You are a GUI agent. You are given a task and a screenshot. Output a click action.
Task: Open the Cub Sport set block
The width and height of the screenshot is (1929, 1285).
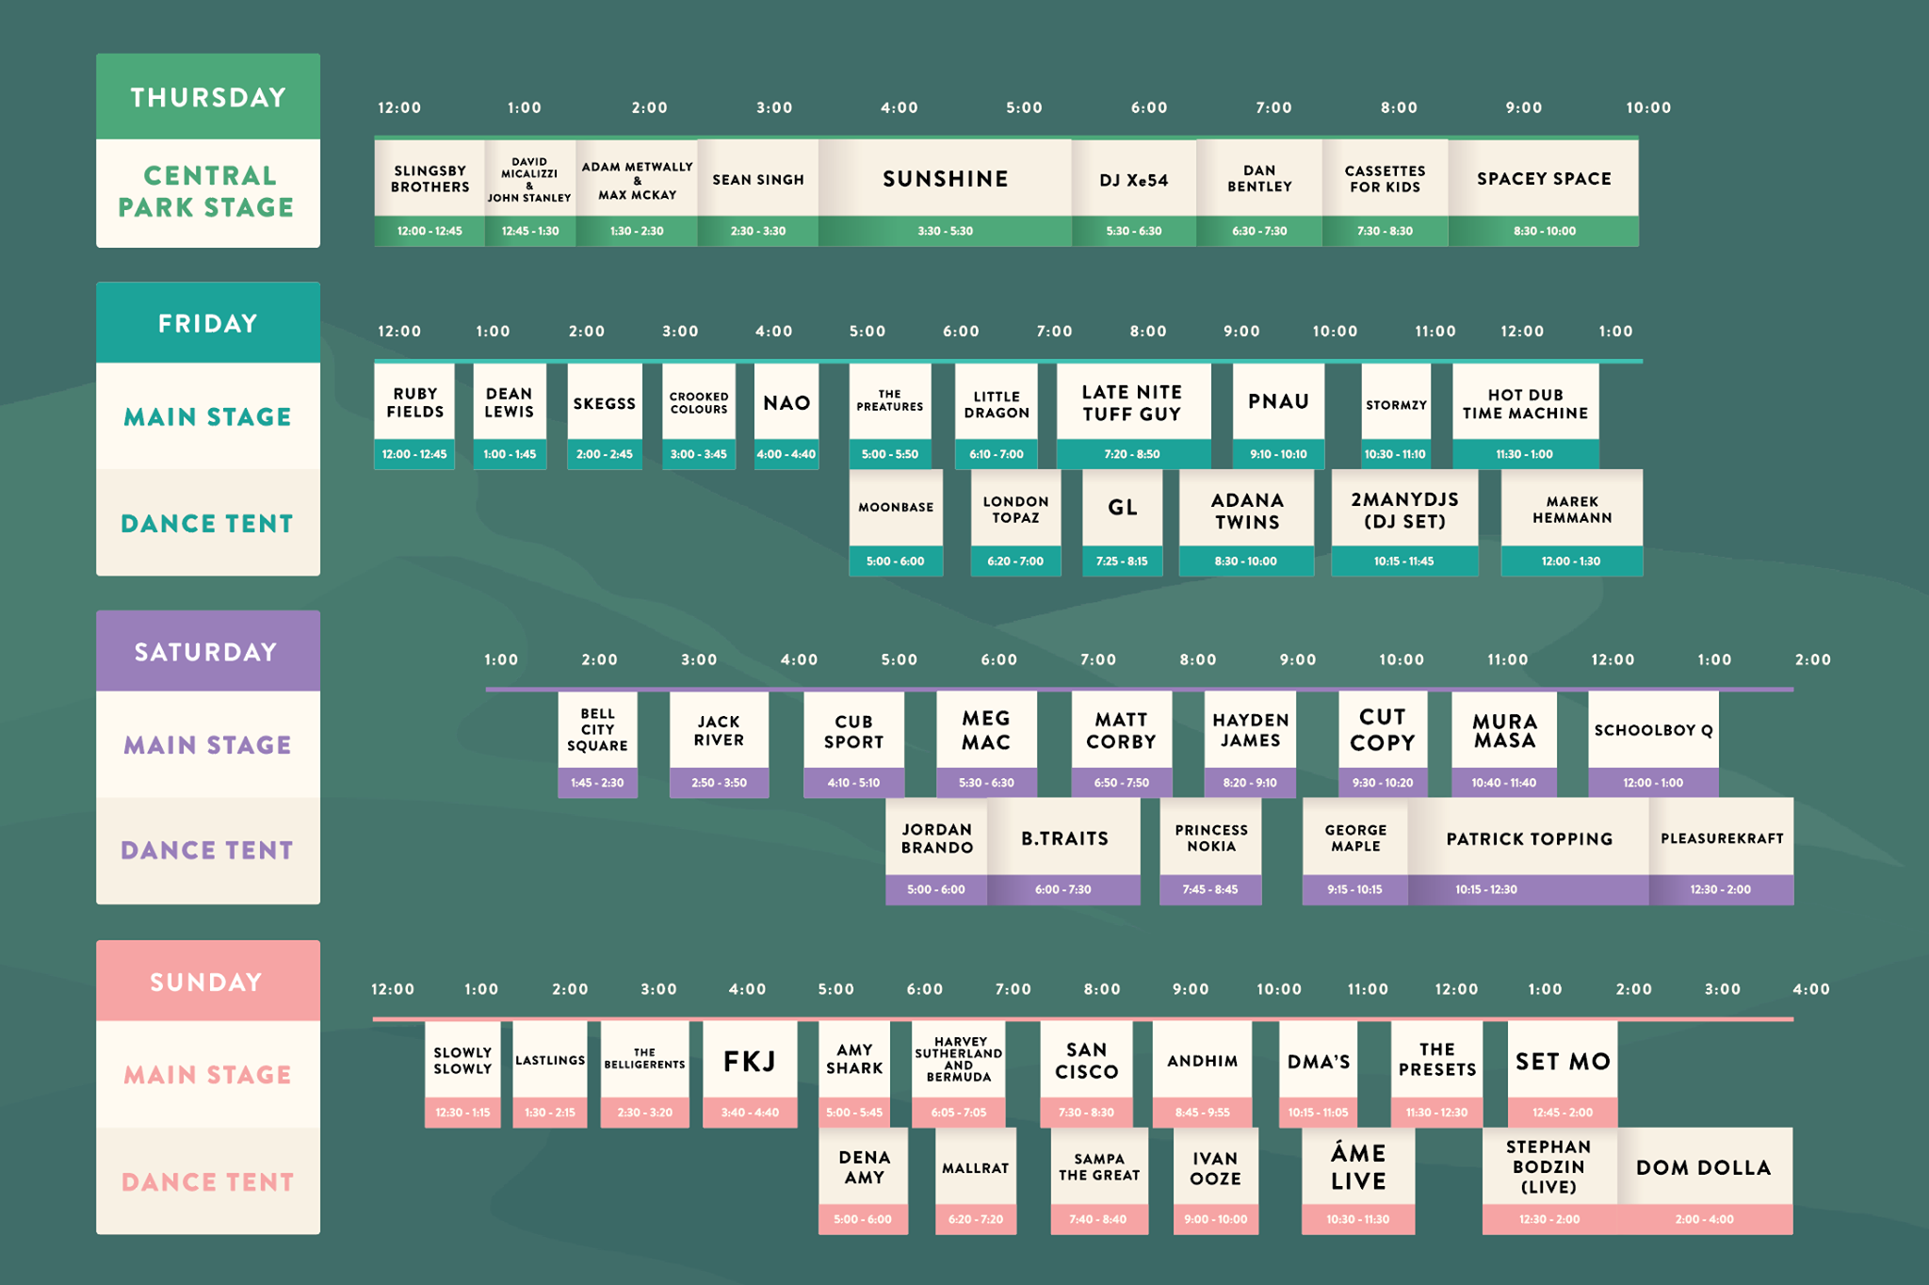tap(853, 744)
